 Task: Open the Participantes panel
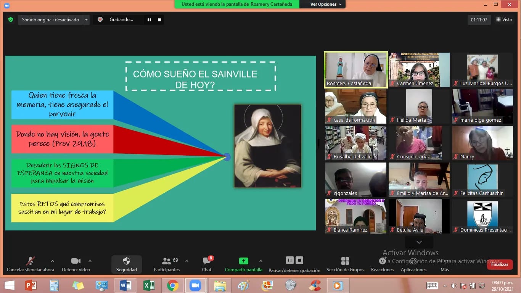[167, 261]
